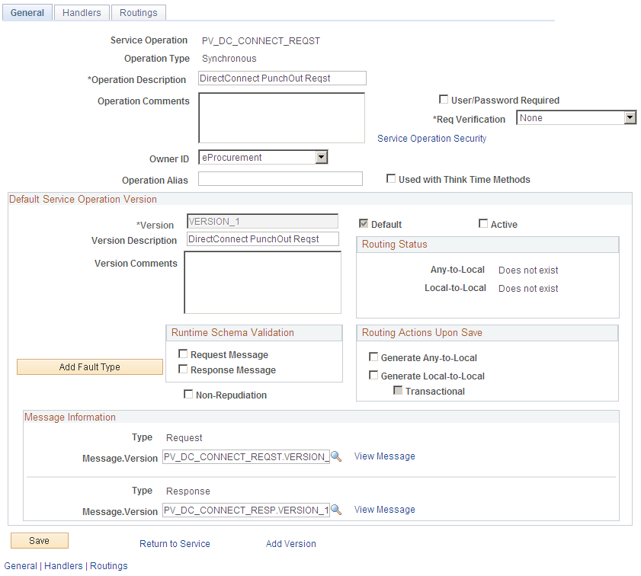Tick Generate Any-to-Local routing option
This screenshot has width=641, height=576.
[373, 357]
